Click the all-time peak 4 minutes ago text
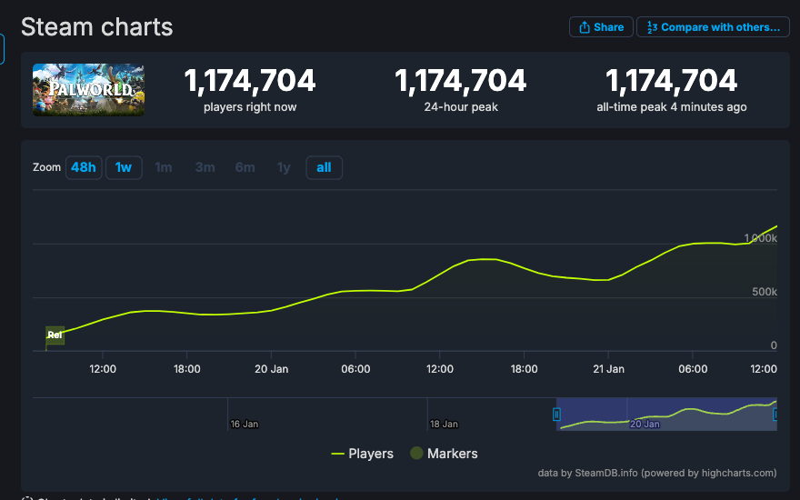800x500 pixels. (x=672, y=107)
